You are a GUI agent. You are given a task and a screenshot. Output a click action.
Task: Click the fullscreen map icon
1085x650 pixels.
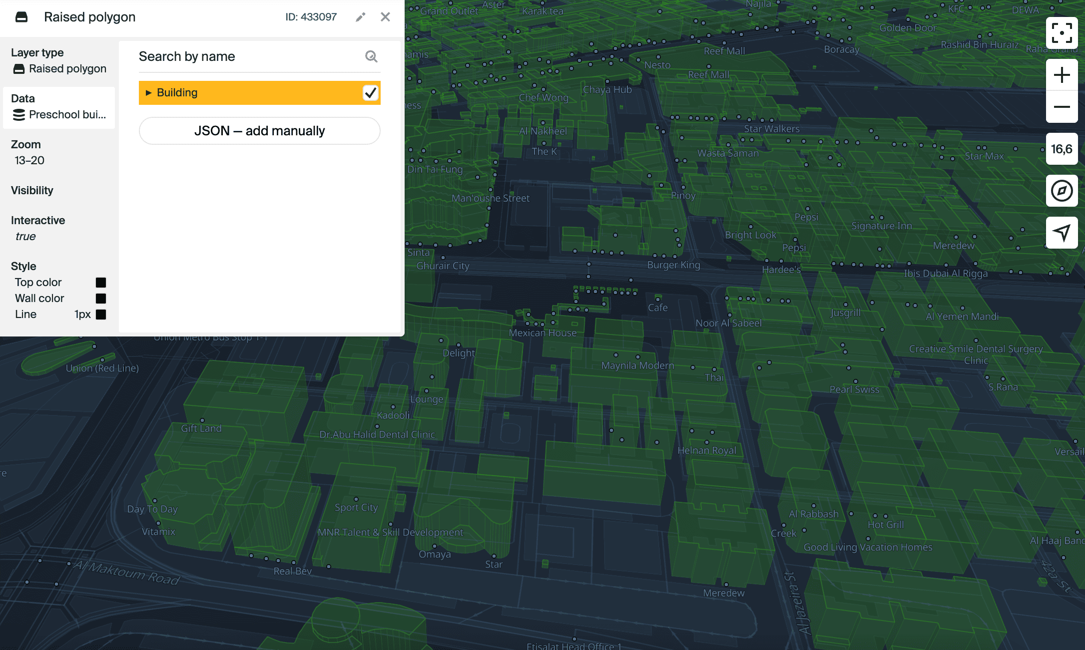pyautogui.click(x=1062, y=33)
